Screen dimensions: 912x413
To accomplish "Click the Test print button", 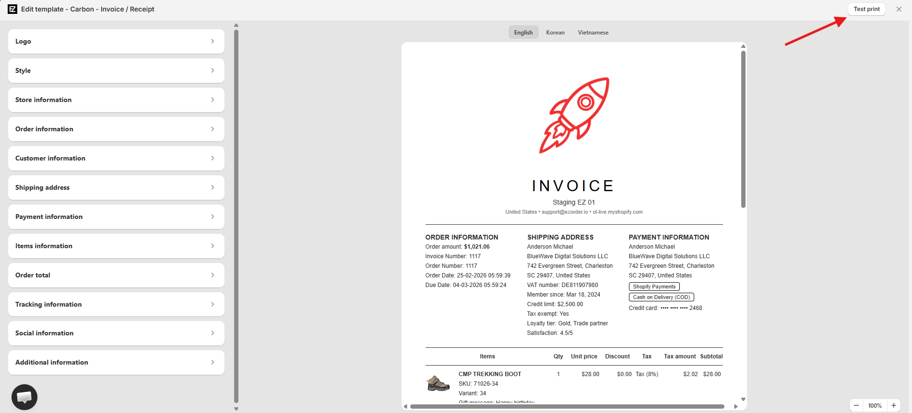I will (866, 9).
